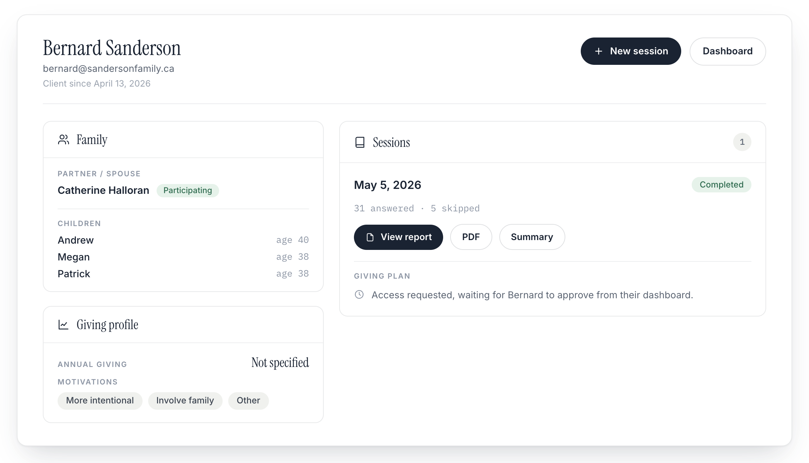Click Andrew's age 40 value
This screenshot has width=809, height=463.
click(x=292, y=240)
